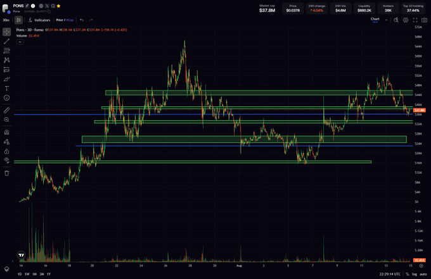Open the 30m interval selector
The width and height of the screenshot is (431, 279).
point(6,20)
